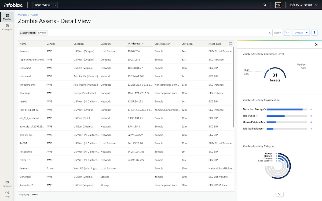Expand more charts with down chevron
The image size is (322, 201).
(279, 194)
